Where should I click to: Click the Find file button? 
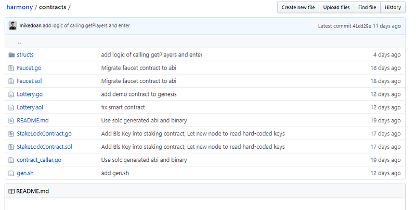367,7
